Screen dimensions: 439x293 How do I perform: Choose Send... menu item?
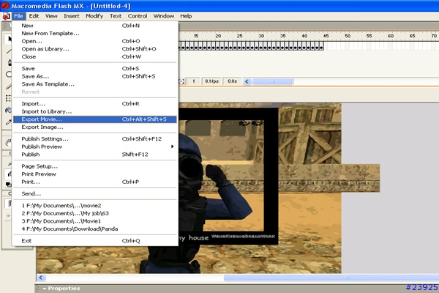(95, 193)
